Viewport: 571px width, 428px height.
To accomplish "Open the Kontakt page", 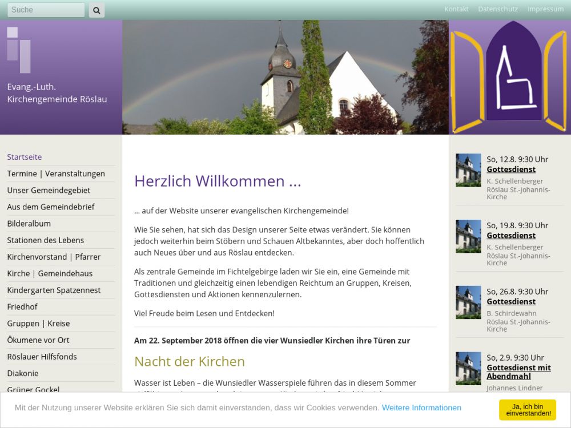I will 456,9.
